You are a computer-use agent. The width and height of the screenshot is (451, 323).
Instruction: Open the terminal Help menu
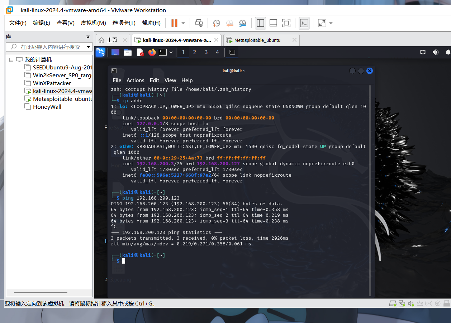tap(187, 80)
